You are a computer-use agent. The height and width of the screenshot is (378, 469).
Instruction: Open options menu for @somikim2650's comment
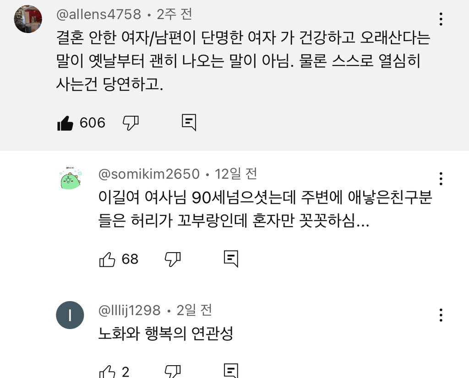[x=441, y=178]
